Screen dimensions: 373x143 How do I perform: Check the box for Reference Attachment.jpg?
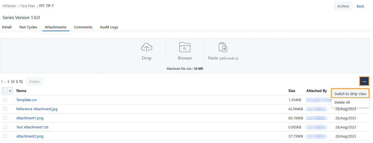pyautogui.click(x=5, y=109)
